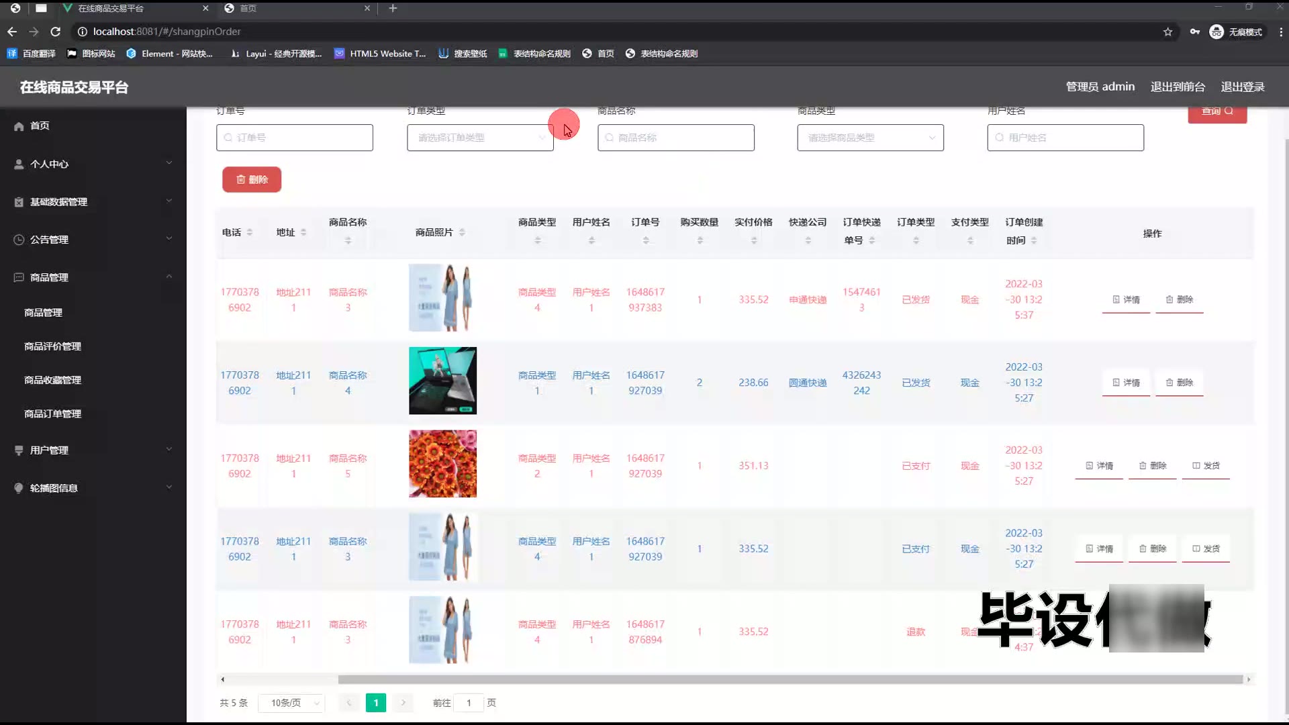This screenshot has height=725, width=1289.
Task: Open the 商品类型 select dropdown
Action: 871,137
